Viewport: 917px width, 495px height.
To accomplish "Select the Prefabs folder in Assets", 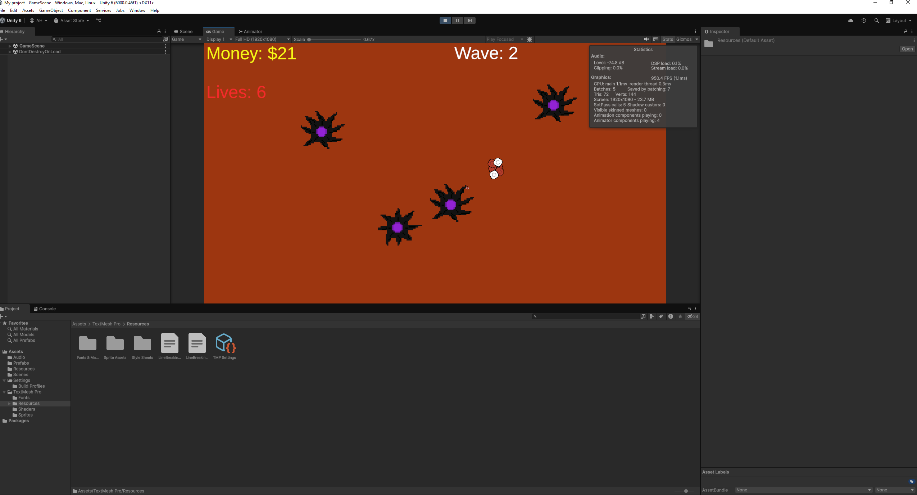I will click(x=21, y=363).
